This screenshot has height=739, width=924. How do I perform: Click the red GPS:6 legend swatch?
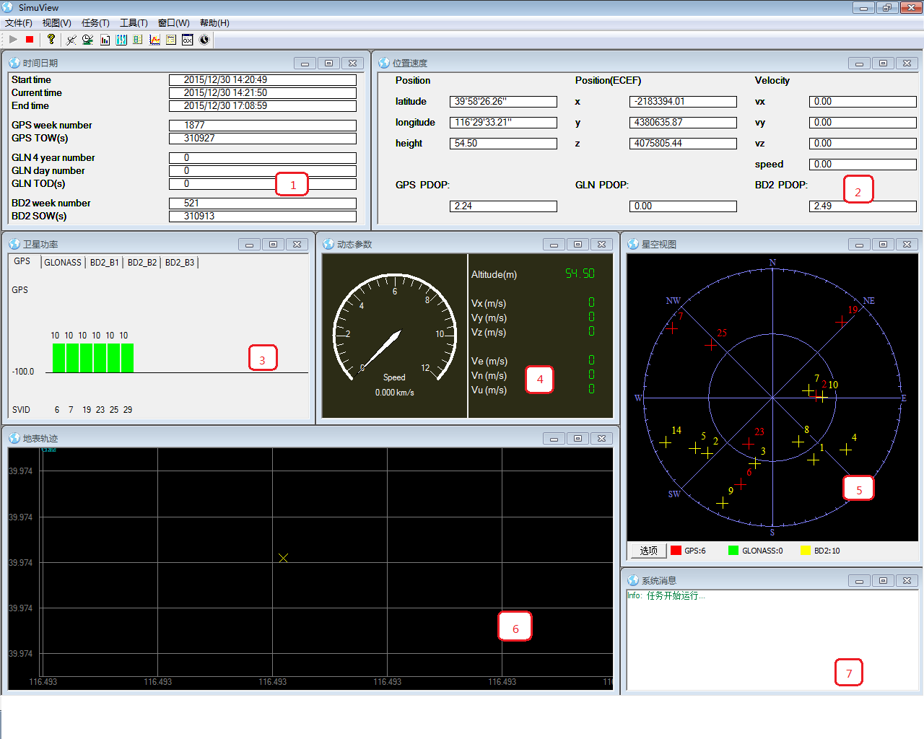pos(676,551)
